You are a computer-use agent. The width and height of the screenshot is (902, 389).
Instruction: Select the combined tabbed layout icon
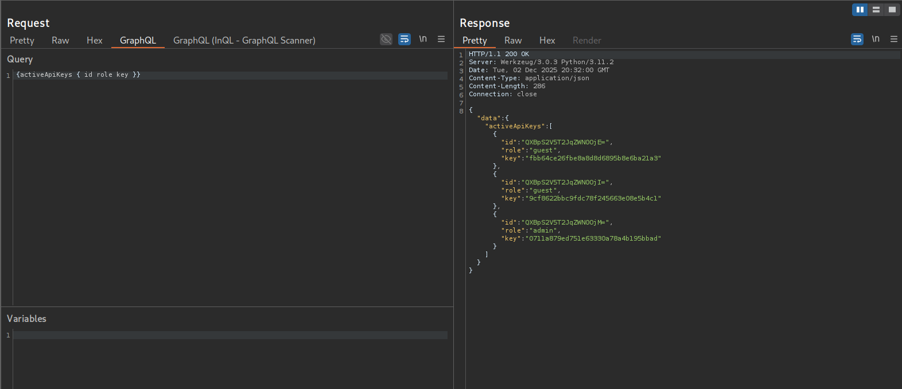(x=892, y=10)
